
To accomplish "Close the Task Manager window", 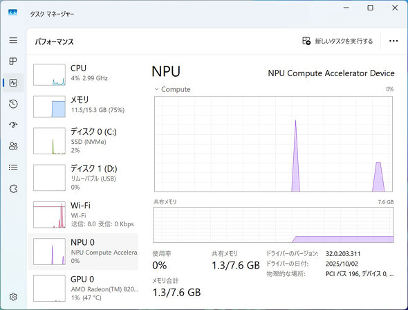I will click(x=395, y=8).
